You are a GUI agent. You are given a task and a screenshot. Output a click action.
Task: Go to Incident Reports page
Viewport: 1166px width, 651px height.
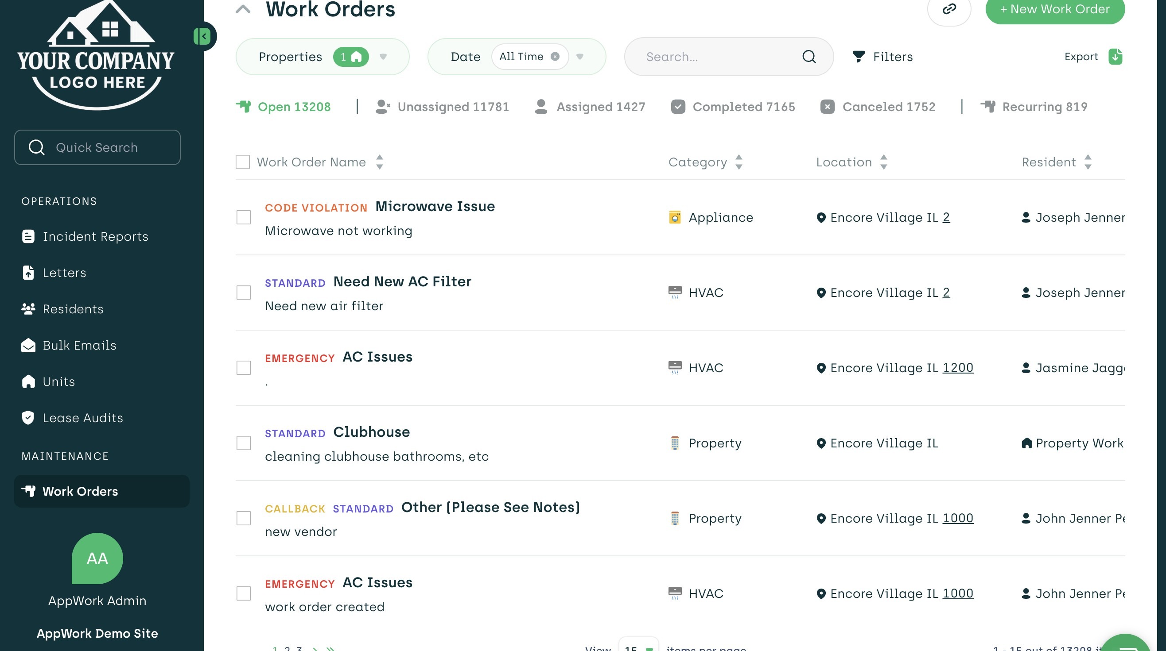[95, 236]
